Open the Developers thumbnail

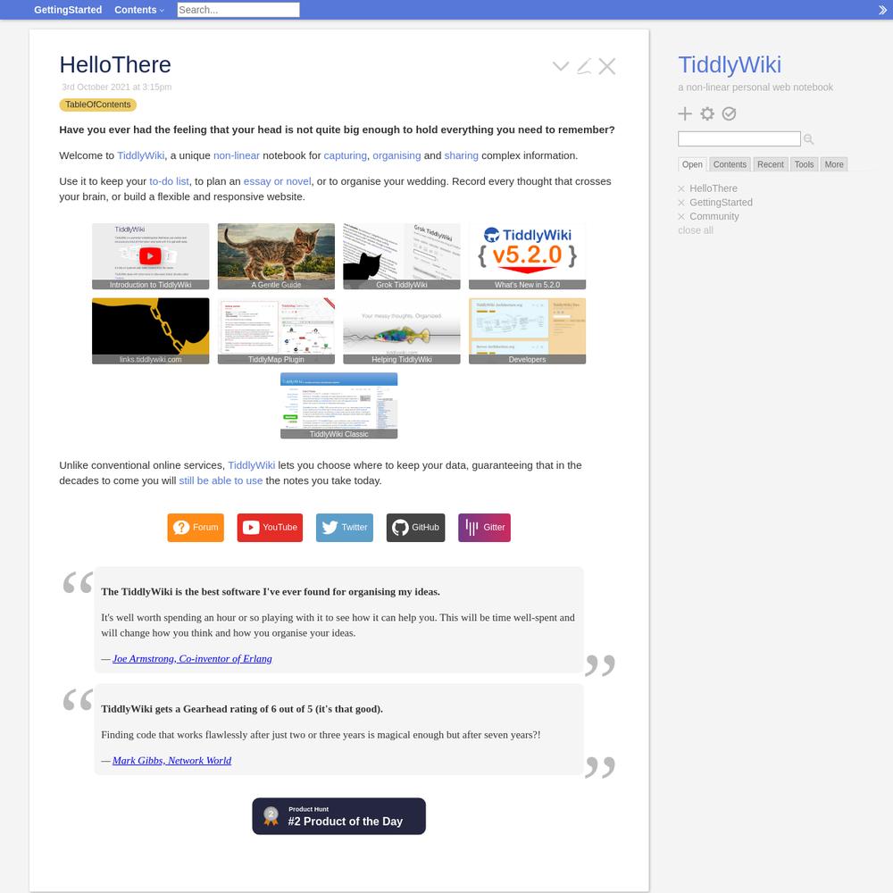pyautogui.click(x=528, y=331)
